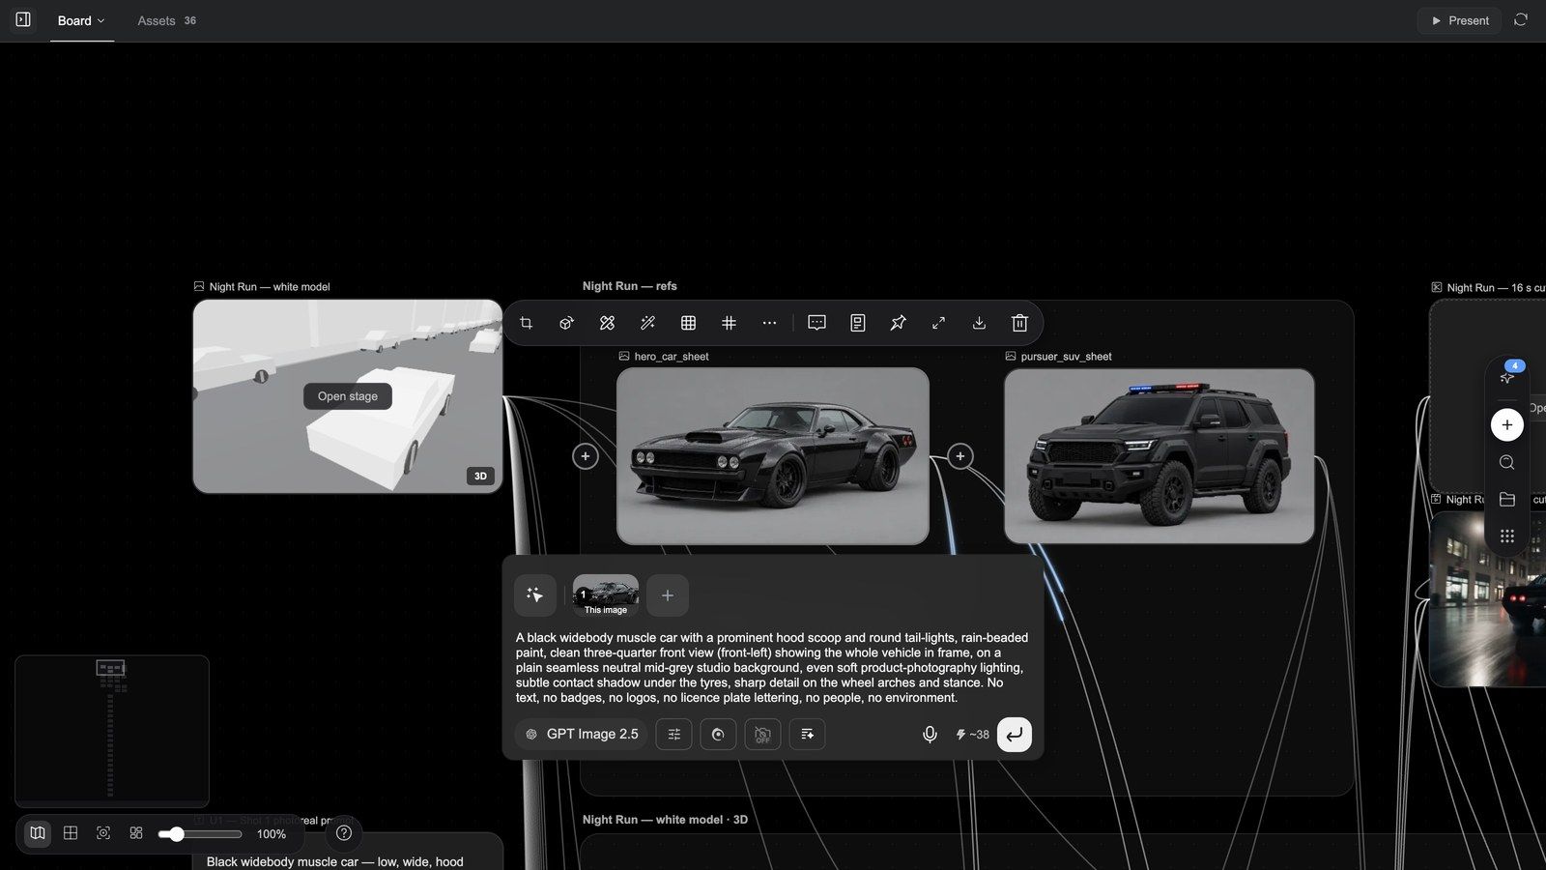Click the circular spiral icon in prompt bar
This screenshot has width=1546, height=870.
(718, 735)
